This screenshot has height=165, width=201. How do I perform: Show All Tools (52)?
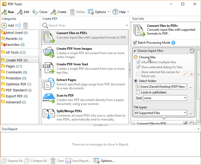[x=20, y=52]
